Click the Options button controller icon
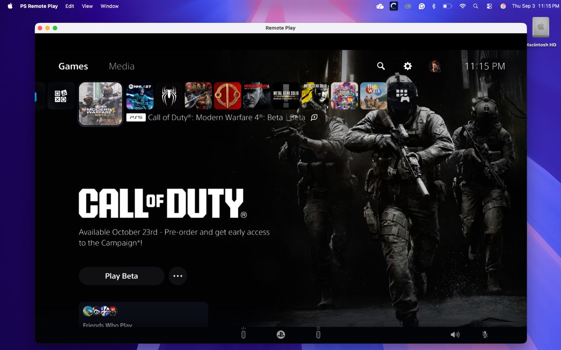 tap(318, 333)
